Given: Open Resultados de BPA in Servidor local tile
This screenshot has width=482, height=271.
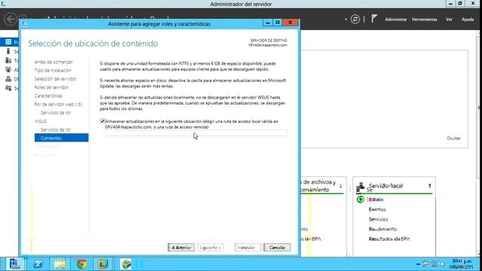Looking at the screenshot, I should point(389,239).
